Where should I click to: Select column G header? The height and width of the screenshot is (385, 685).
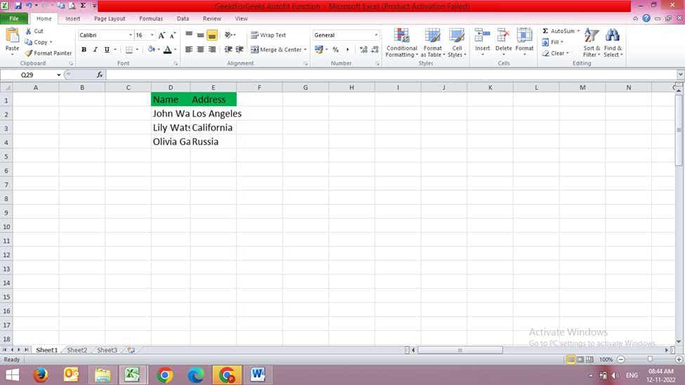pyautogui.click(x=306, y=87)
